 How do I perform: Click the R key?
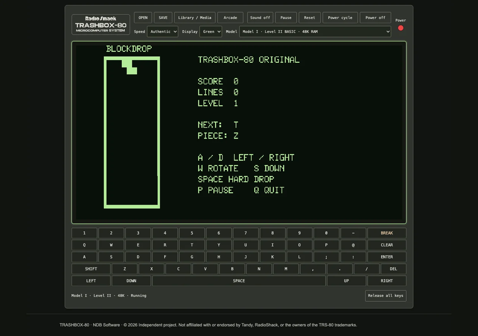[x=165, y=245]
